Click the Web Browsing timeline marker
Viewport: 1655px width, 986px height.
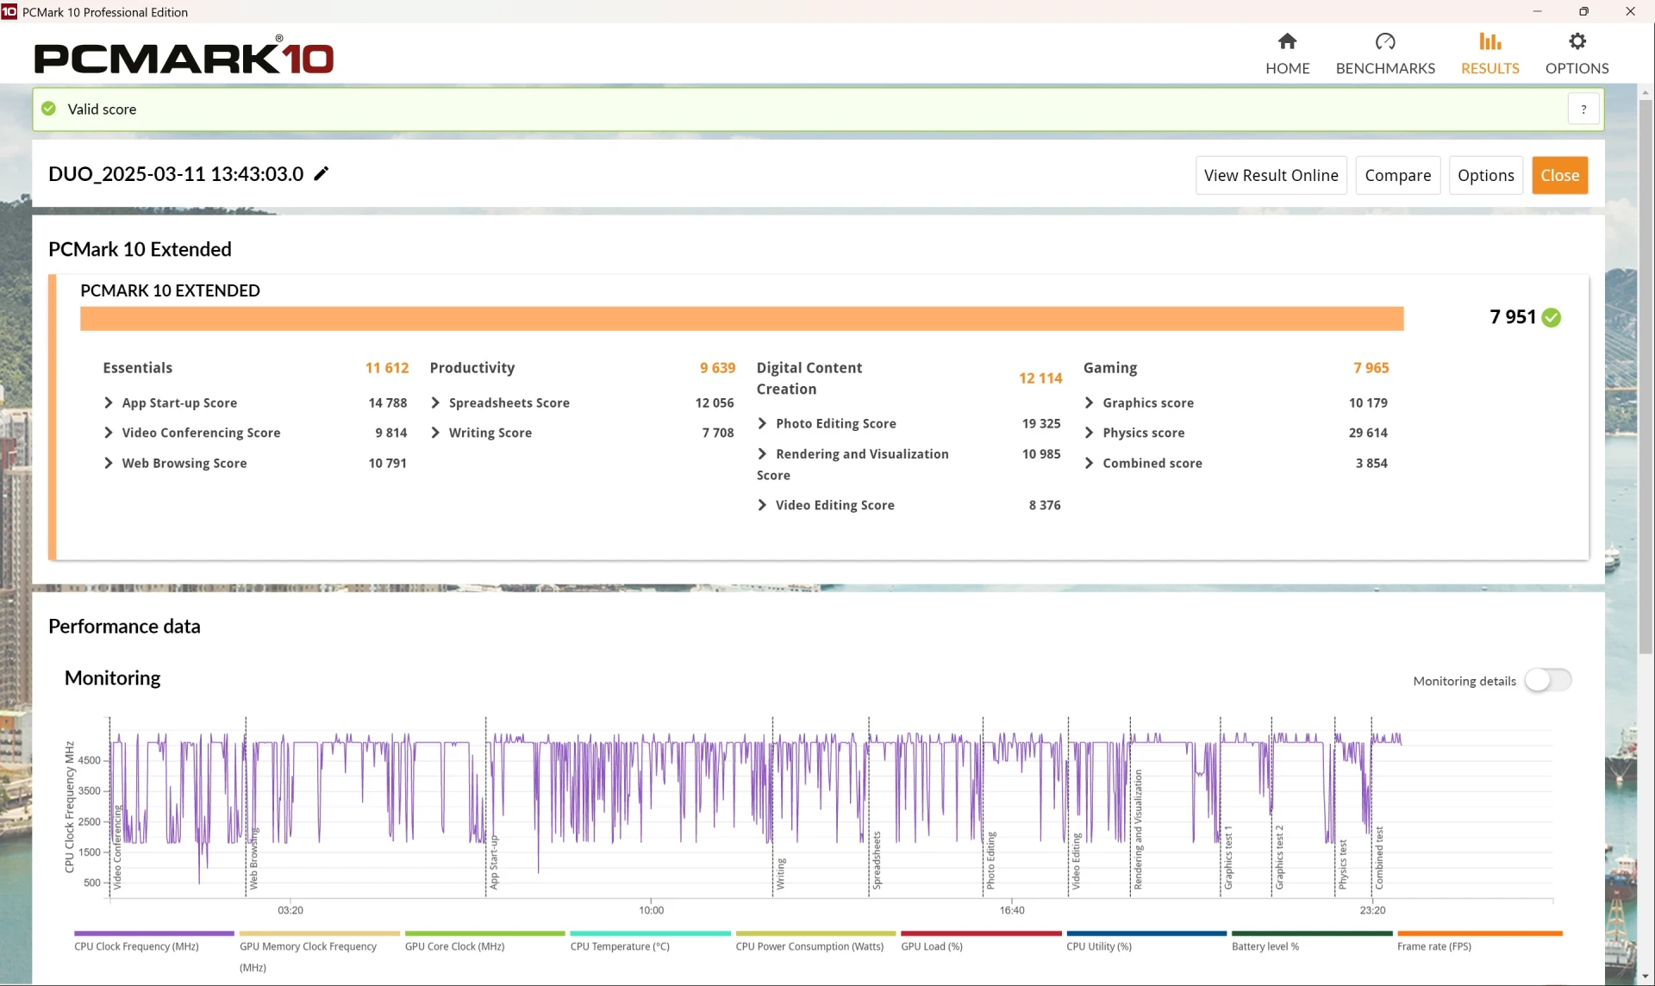tap(253, 858)
